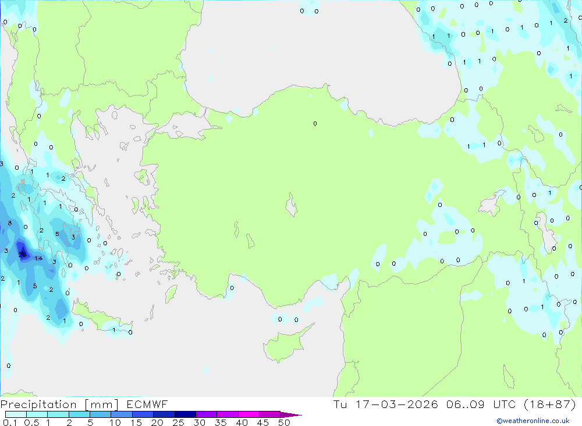Click the "(18+87)" forecast offset text
The height and width of the screenshot is (426, 582).
click(550, 404)
